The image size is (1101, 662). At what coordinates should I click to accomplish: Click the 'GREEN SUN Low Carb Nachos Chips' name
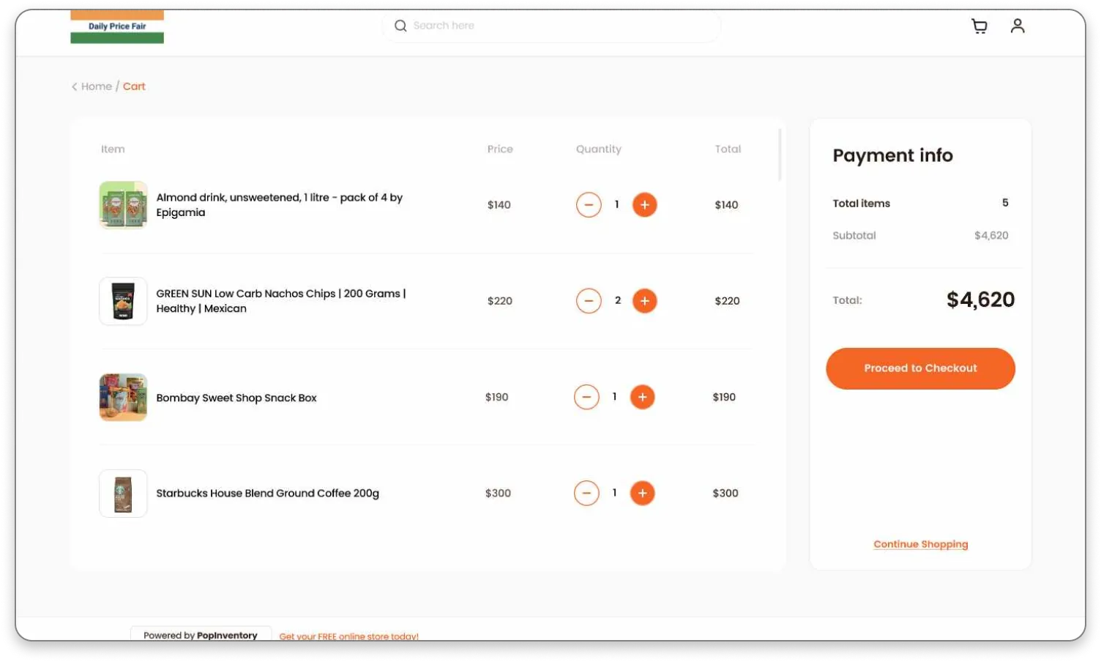(x=281, y=301)
